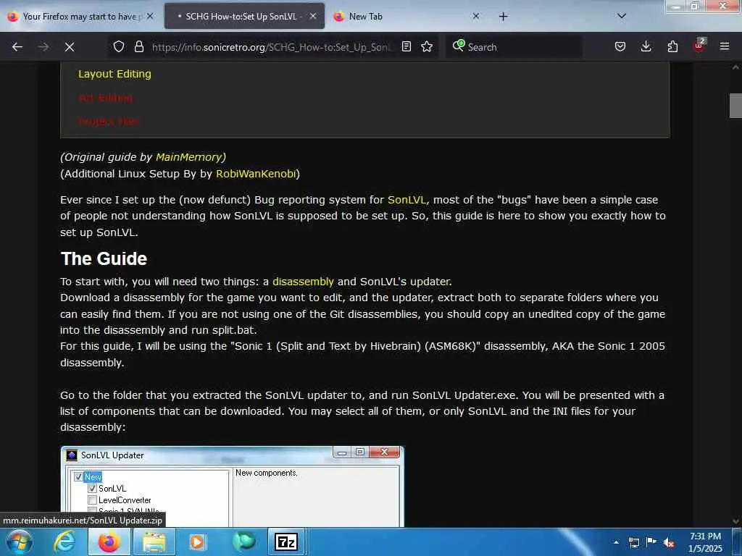Open 7-Zip from the taskbar
This screenshot has width=742, height=556.
coord(286,542)
